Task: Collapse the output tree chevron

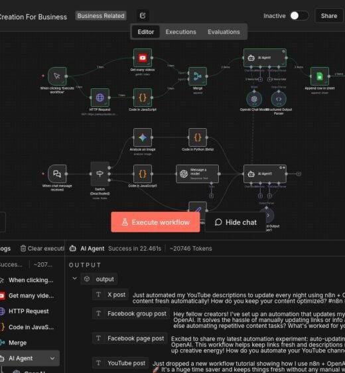Action: point(74,278)
